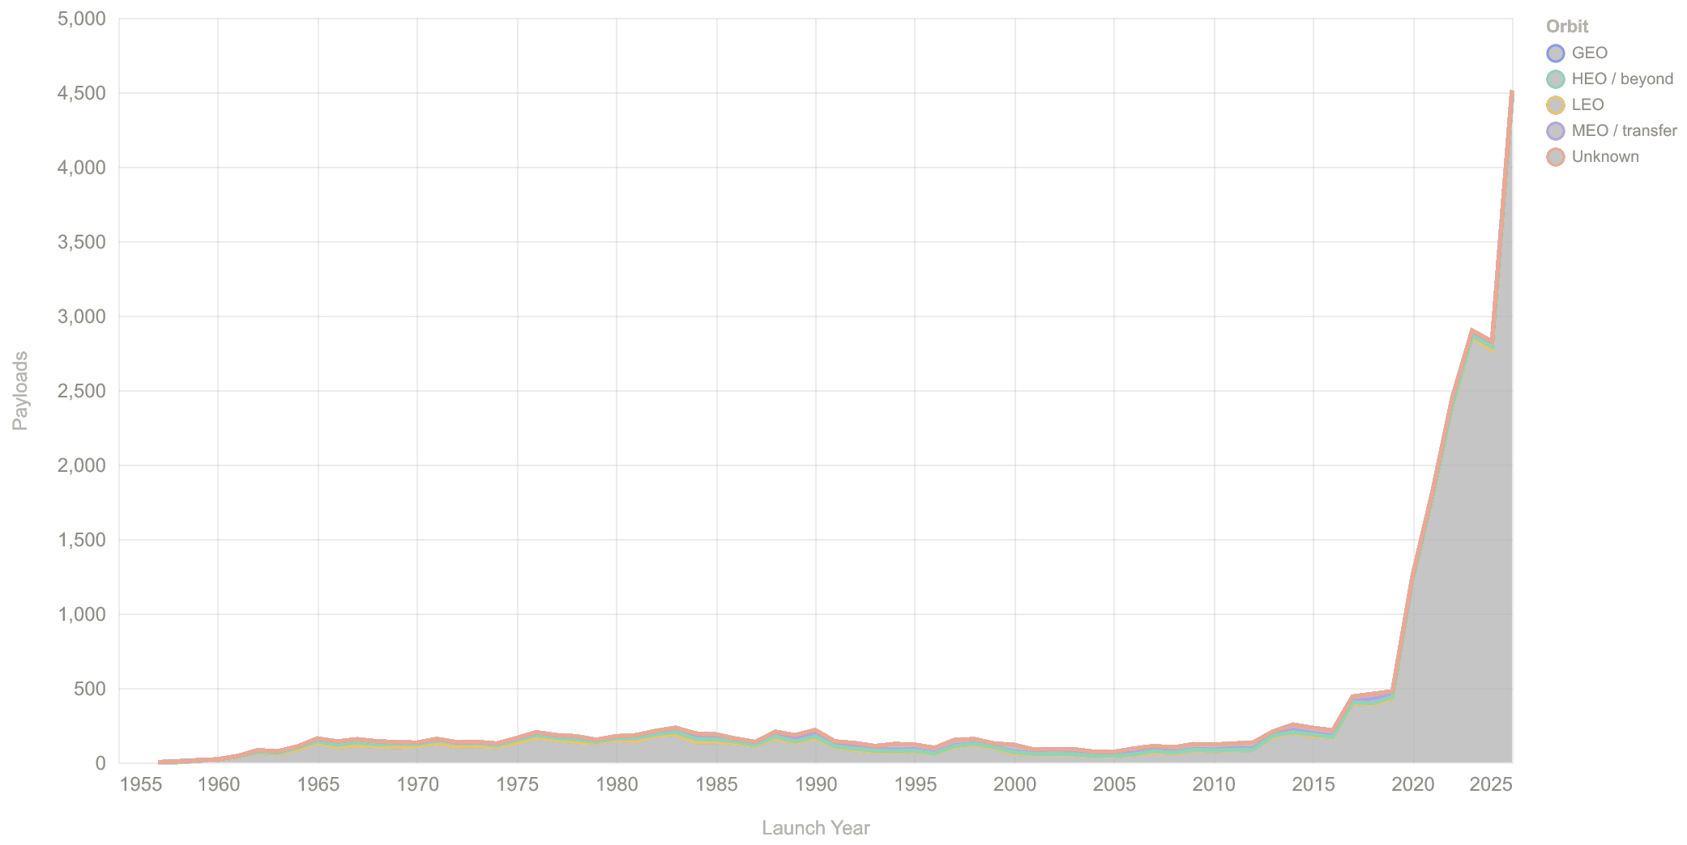This screenshot has height=845, width=1687.
Task: Click the 1,000 y-axis tick label
Action: point(83,614)
